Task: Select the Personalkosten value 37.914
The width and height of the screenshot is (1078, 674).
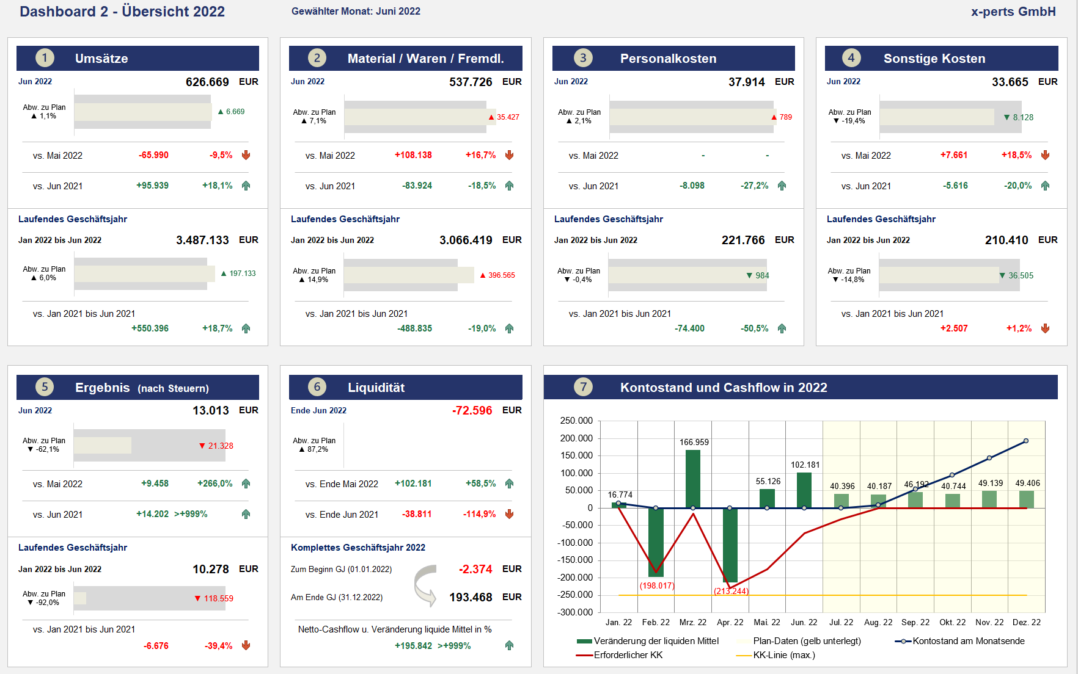Action: pyautogui.click(x=747, y=82)
